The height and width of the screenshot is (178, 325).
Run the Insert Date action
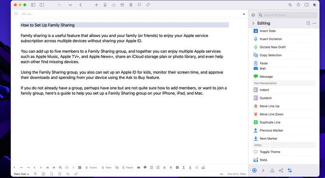[x=284, y=31]
